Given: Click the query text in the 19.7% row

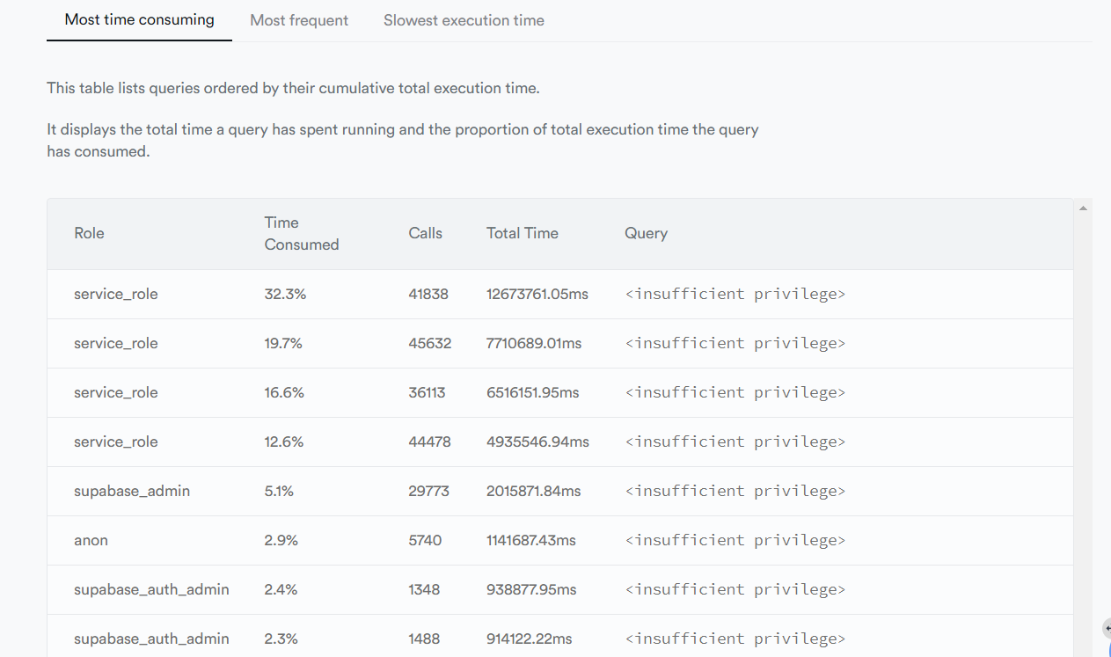Looking at the screenshot, I should pos(735,343).
